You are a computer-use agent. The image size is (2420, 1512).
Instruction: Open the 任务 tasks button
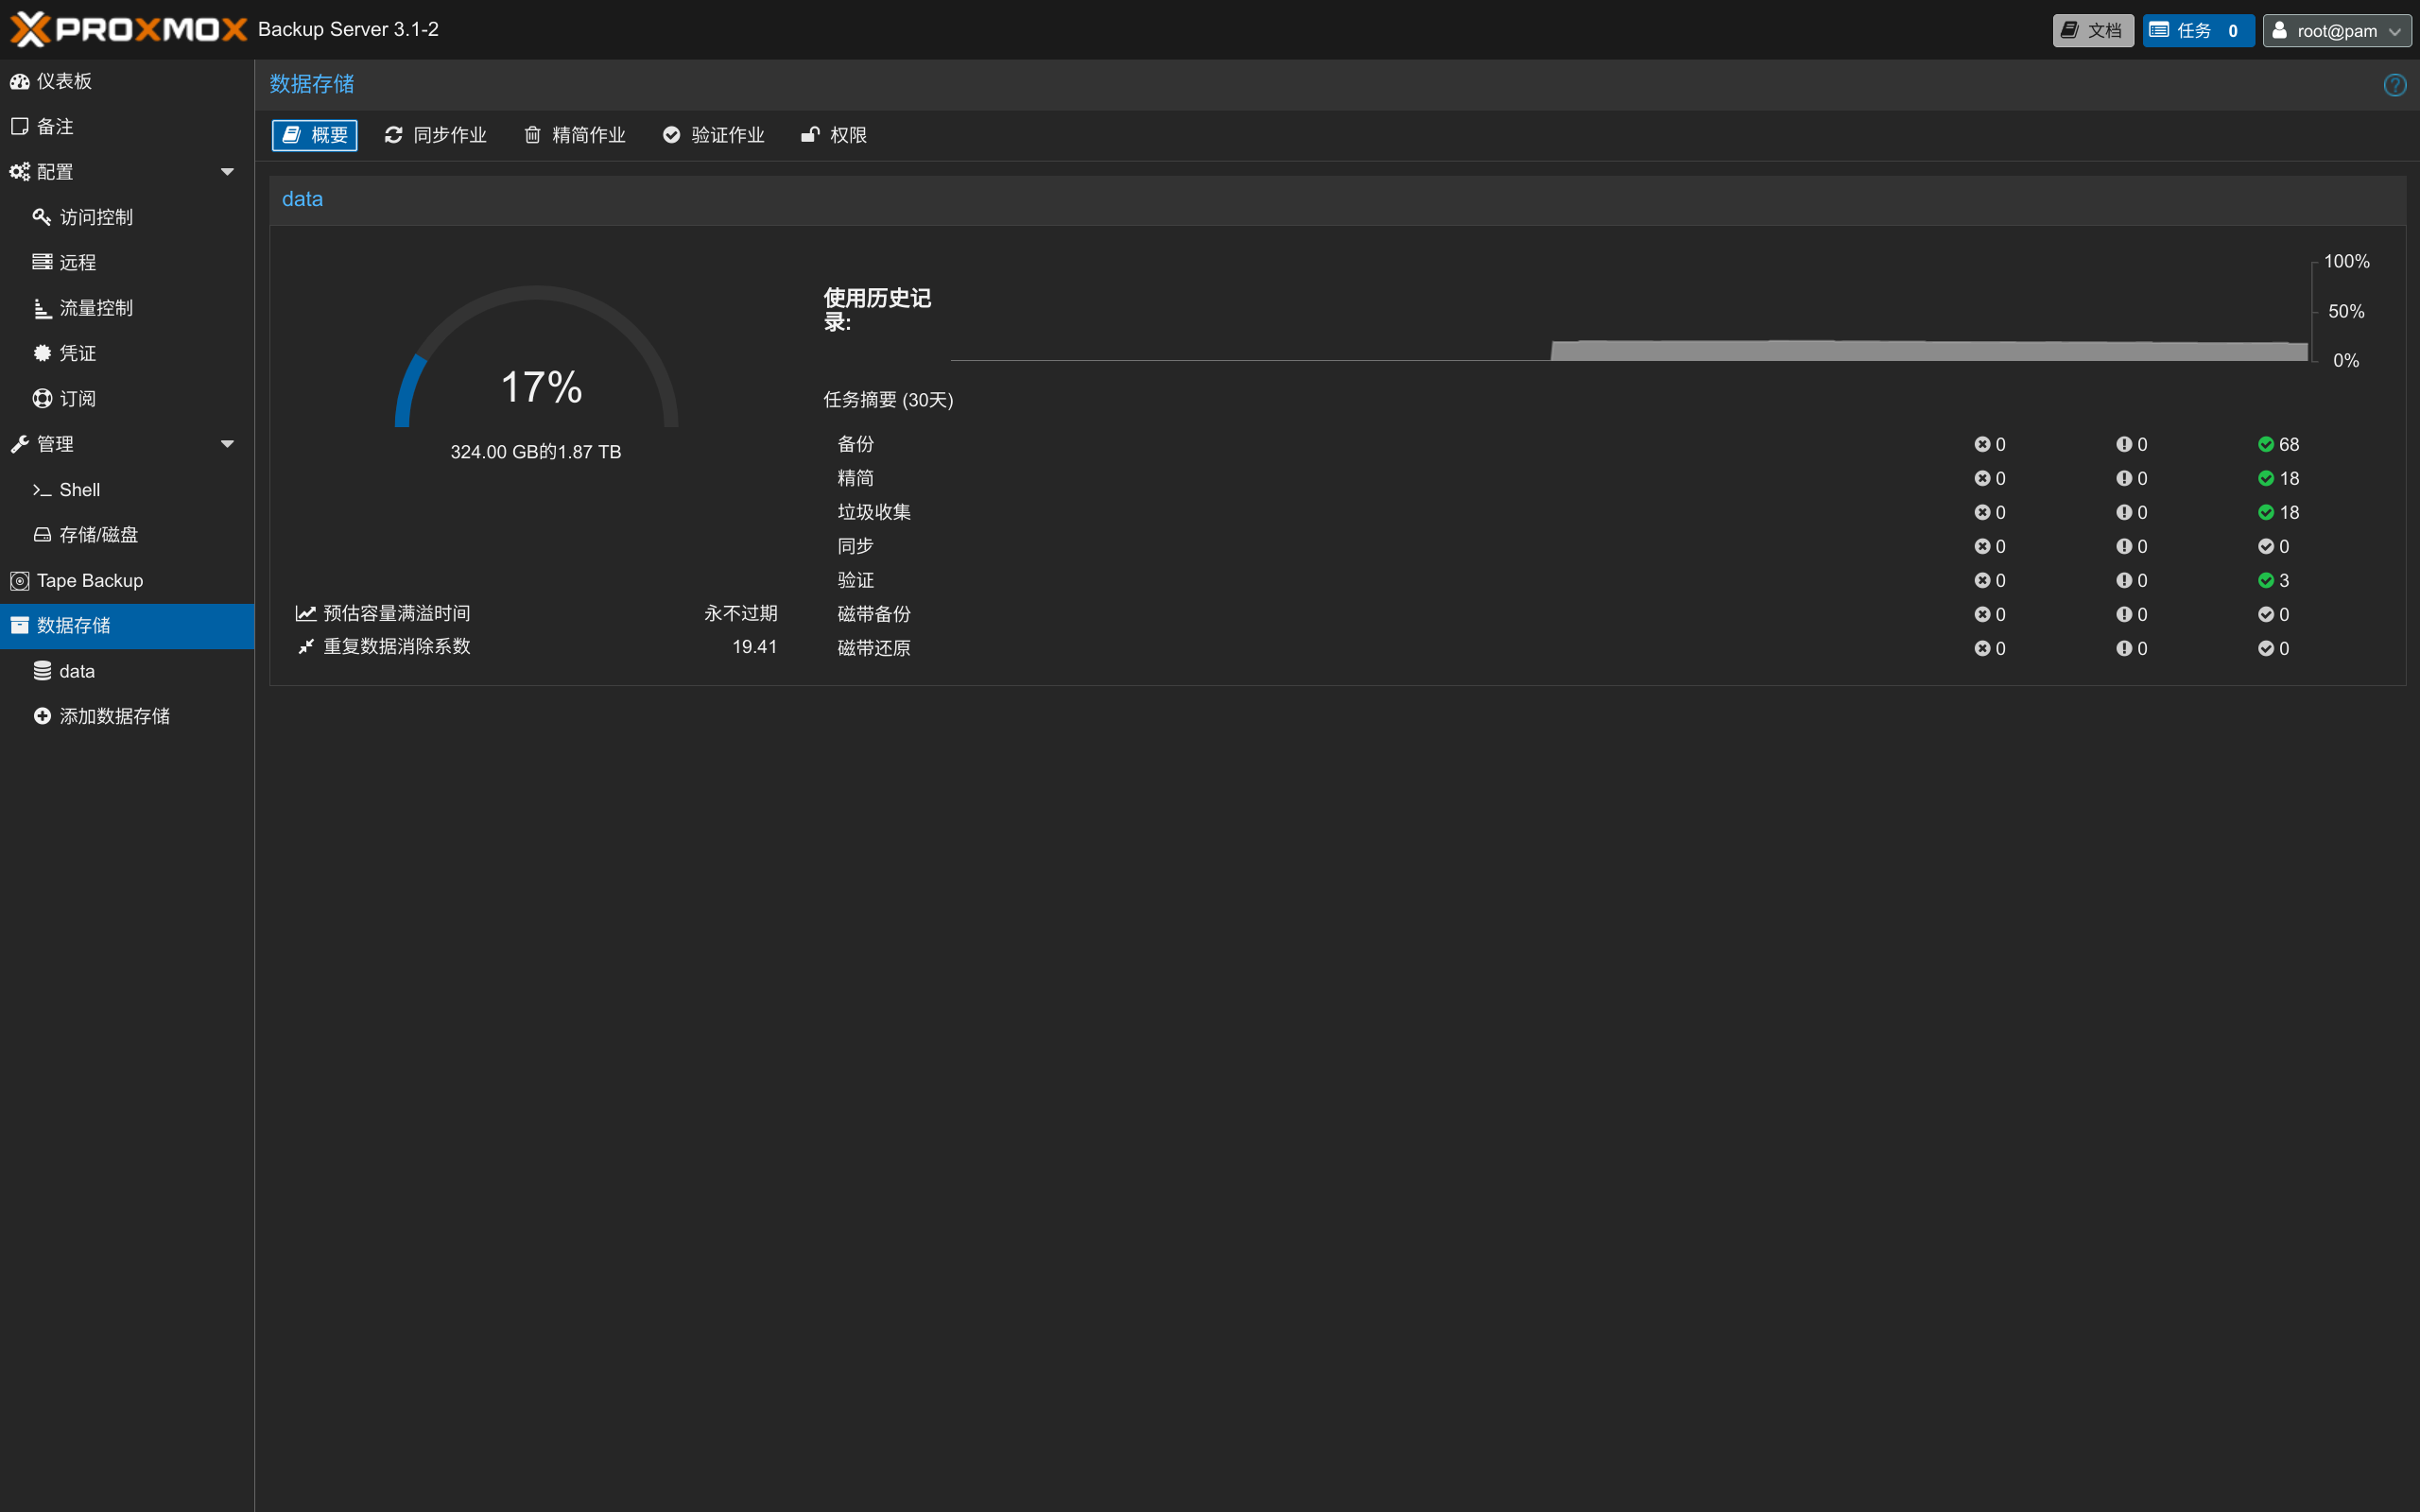point(2197,30)
